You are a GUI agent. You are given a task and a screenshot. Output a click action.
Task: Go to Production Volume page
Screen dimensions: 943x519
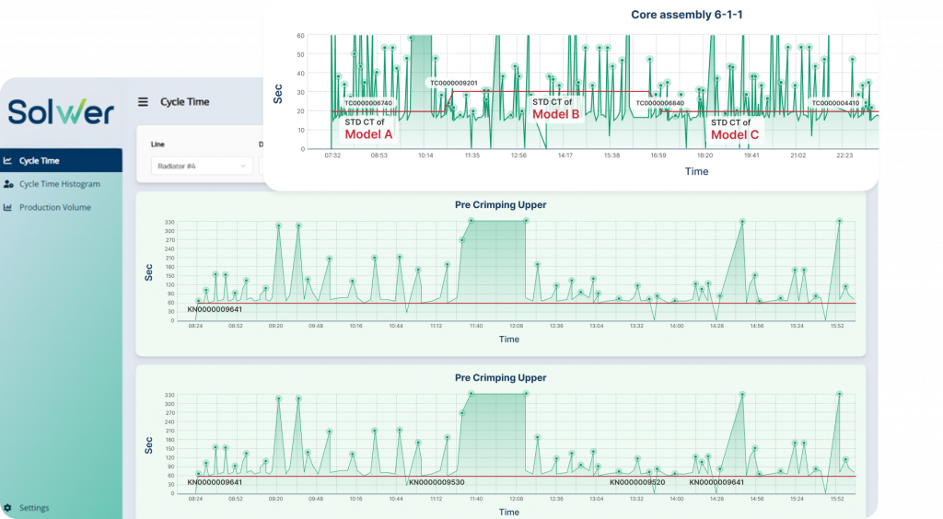point(55,208)
